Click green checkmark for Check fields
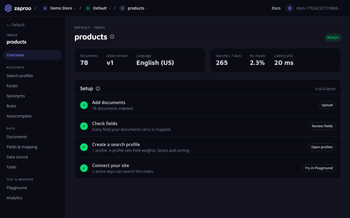This screenshot has height=218, width=350. point(84,126)
